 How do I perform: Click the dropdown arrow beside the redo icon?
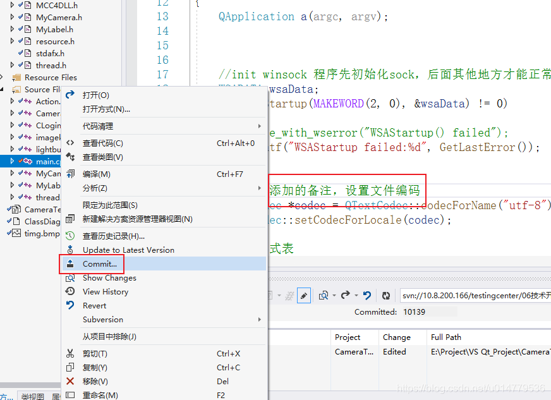point(355,295)
